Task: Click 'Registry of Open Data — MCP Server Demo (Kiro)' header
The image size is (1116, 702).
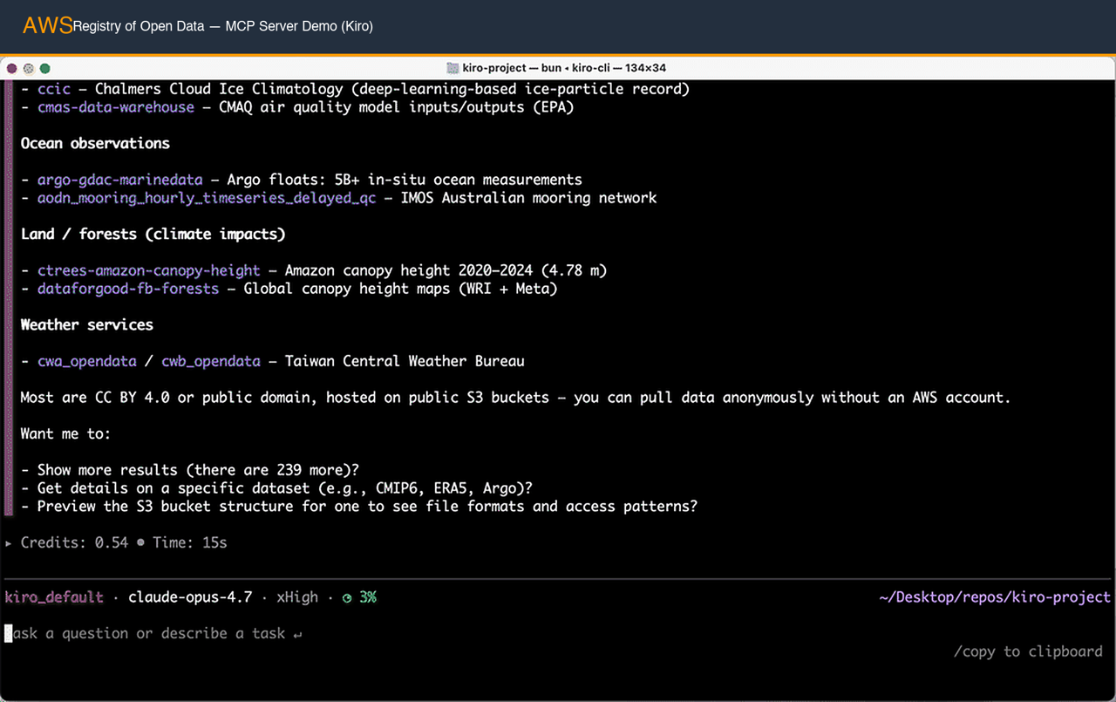Action: pyautogui.click(x=223, y=26)
